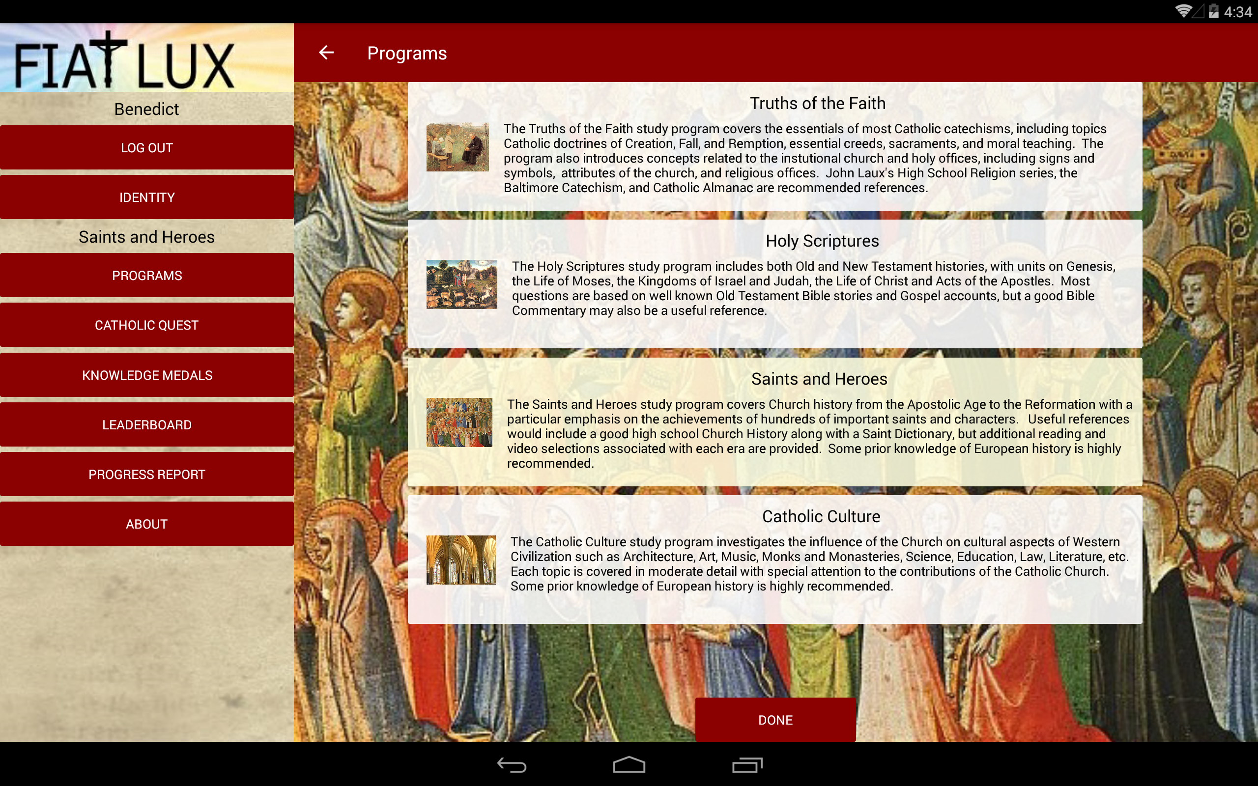Screen dimensions: 1258x786
Task: Tap the battery status icon
Action: click(x=1214, y=11)
